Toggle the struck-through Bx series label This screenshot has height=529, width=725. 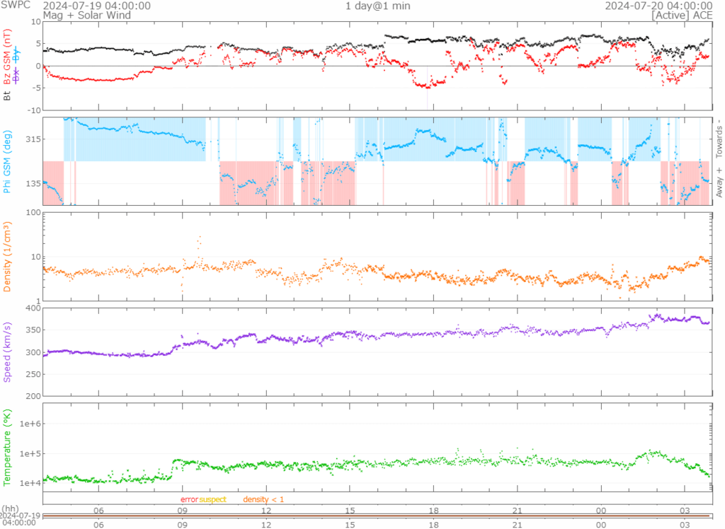click(17, 75)
